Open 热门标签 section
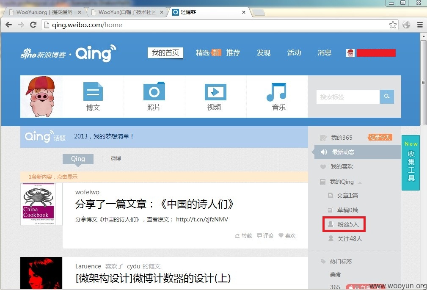 tap(341, 262)
